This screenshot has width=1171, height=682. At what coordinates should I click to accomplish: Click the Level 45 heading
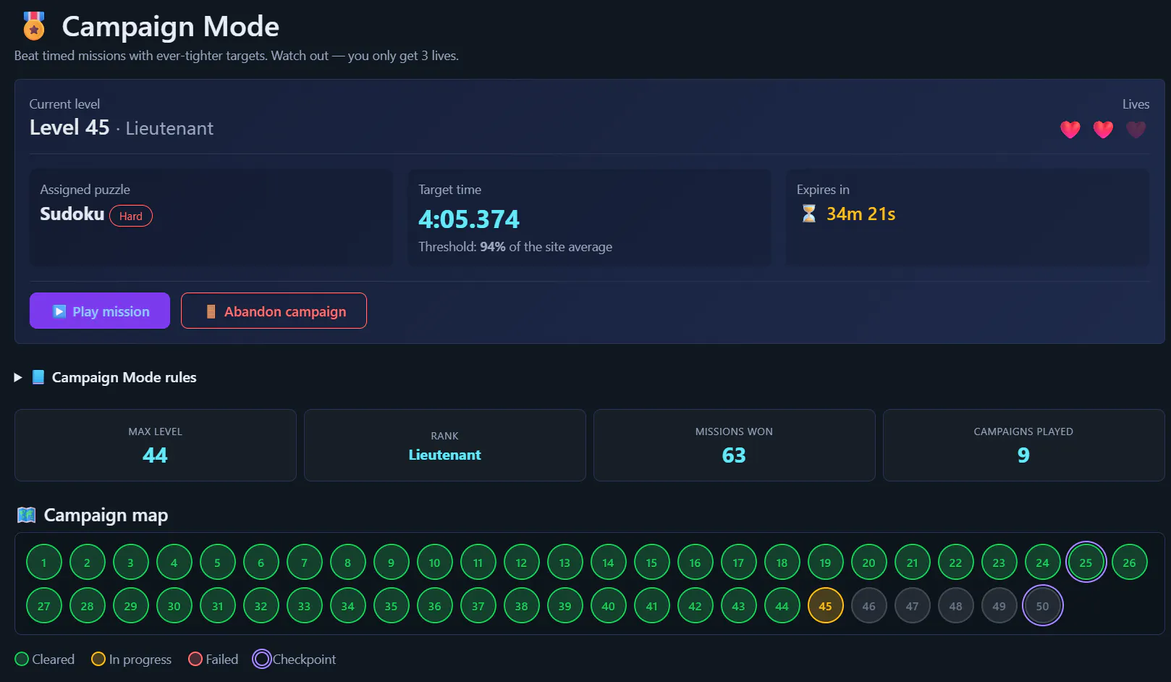[69, 127]
